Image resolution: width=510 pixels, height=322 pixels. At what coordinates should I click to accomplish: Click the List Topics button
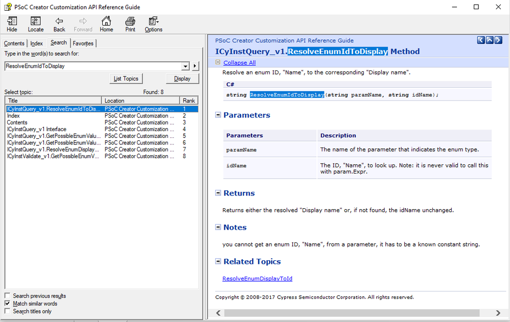coord(126,79)
